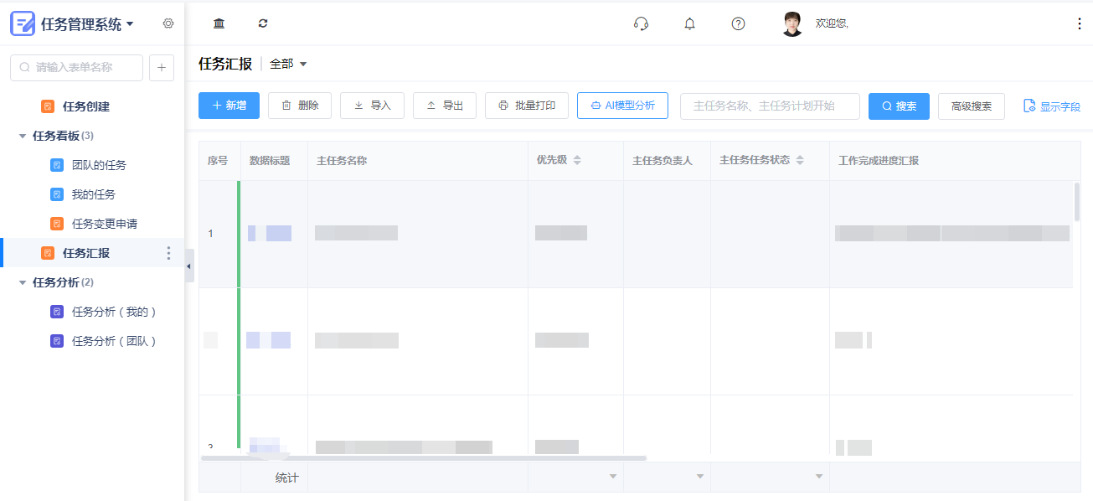The image size is (1093, 501).
Task: Open 任务分析（我的）sidebar item
Action: click(114, 312)
